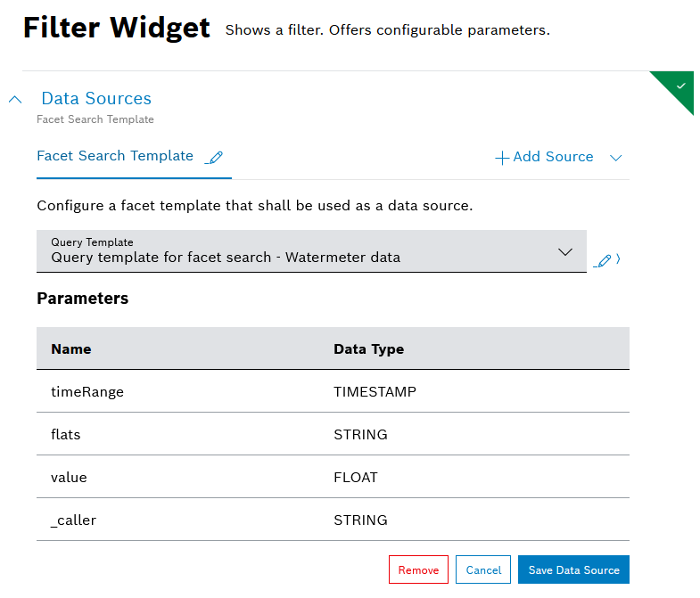Click the green checkmark corner badge
The height and width of the screenshot is (598, 700).
680,86
